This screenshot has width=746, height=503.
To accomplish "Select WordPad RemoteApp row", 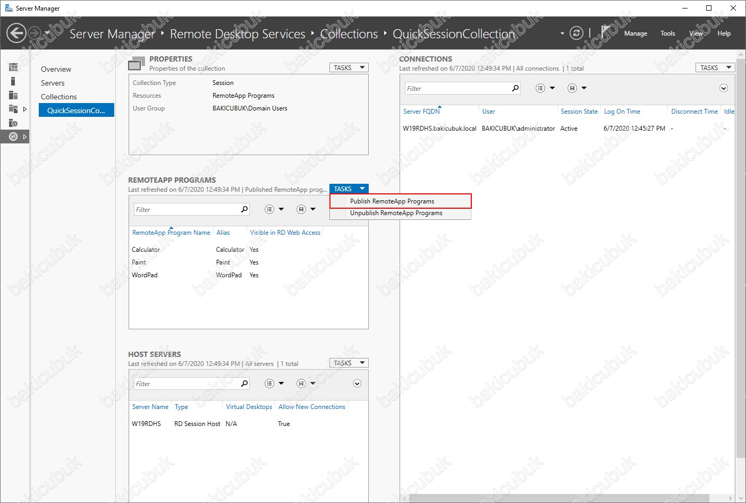I will (249, 275).
